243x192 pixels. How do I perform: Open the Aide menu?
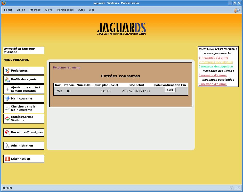point(92,10)
